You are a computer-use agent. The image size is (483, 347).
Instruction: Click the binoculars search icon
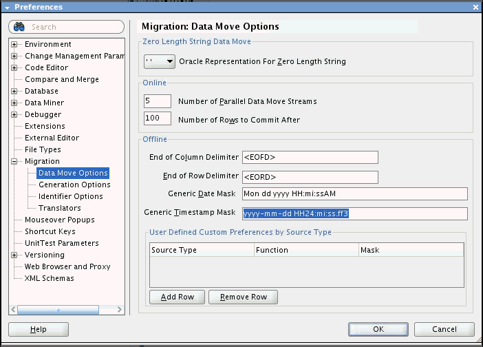pos(19,27)
